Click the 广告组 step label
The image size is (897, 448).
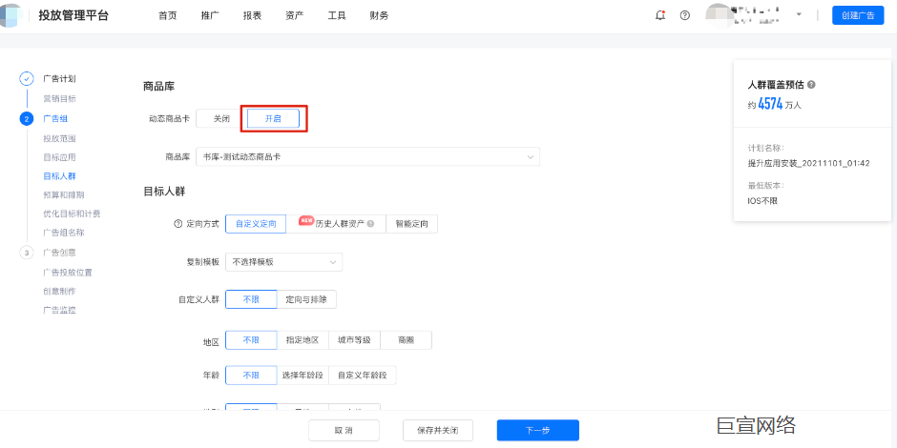(x=55, y=119)
